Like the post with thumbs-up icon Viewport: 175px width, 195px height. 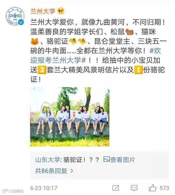152,188
